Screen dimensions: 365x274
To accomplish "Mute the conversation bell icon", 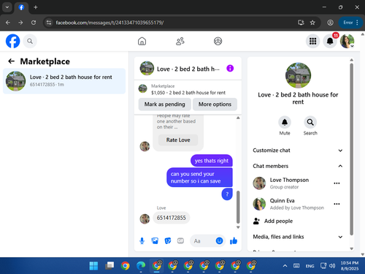I will (x=285, y=122).
